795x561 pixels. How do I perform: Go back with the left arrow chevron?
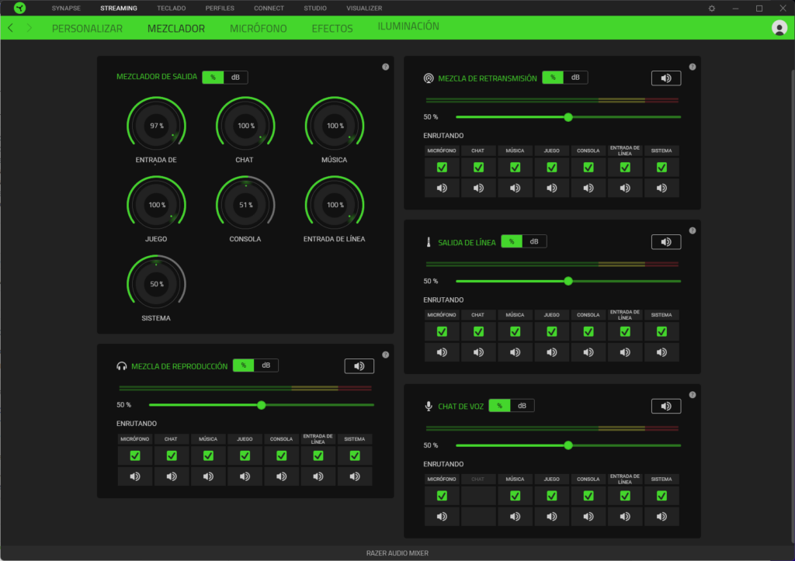(10, 28)
